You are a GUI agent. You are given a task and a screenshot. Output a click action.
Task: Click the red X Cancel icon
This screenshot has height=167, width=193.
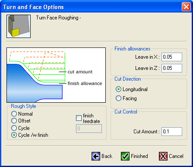click(163, 156)
